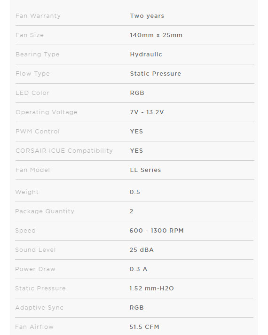The height and width of the screenshot is (335, 268).
Task: Click the 25 dBA sound level value
Action: tap(142, 250)
